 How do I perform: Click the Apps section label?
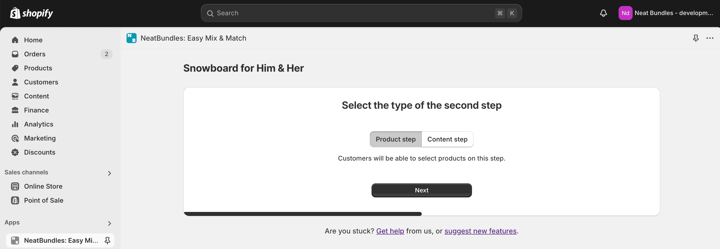[x=12, y=222]
